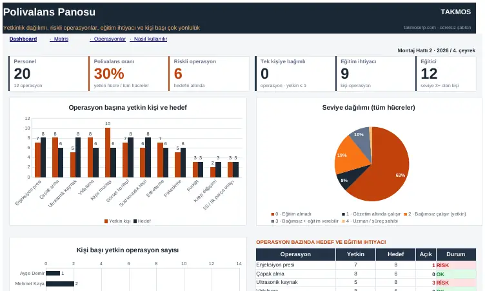Click the Çapak alma table row cell

(295, 274)
